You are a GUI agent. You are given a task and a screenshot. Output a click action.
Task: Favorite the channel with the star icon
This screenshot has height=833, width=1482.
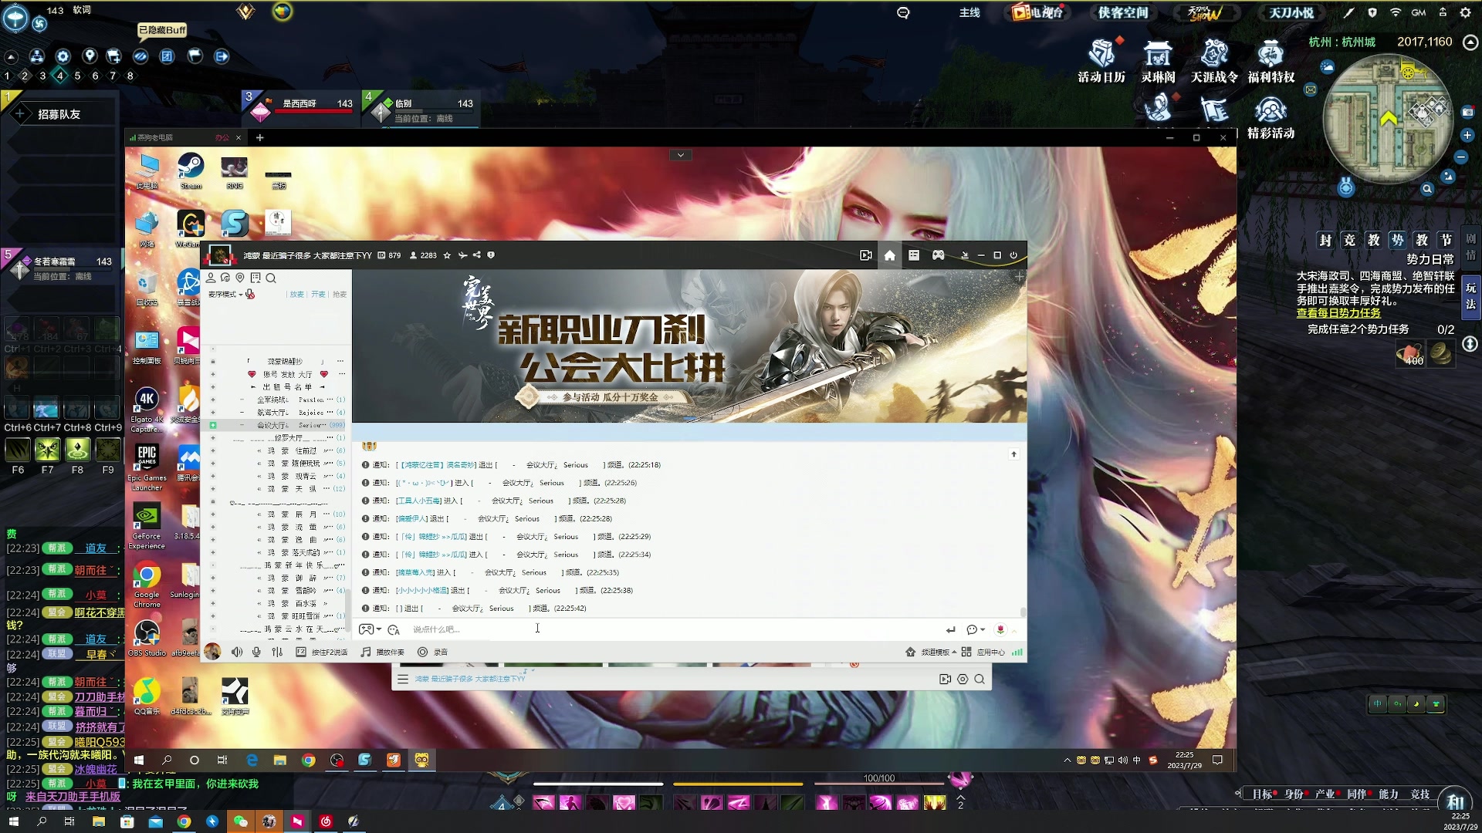(447, 255)
